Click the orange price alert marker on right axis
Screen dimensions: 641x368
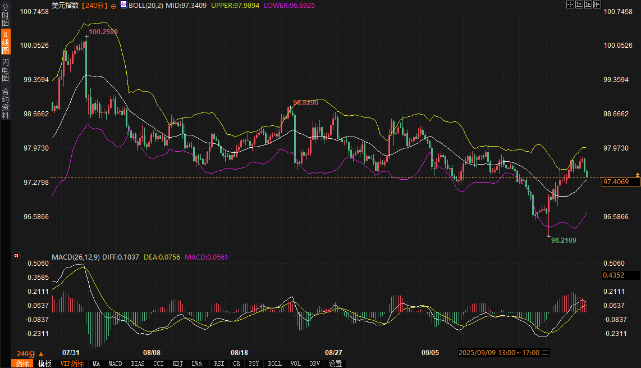[x=637, y=175]
